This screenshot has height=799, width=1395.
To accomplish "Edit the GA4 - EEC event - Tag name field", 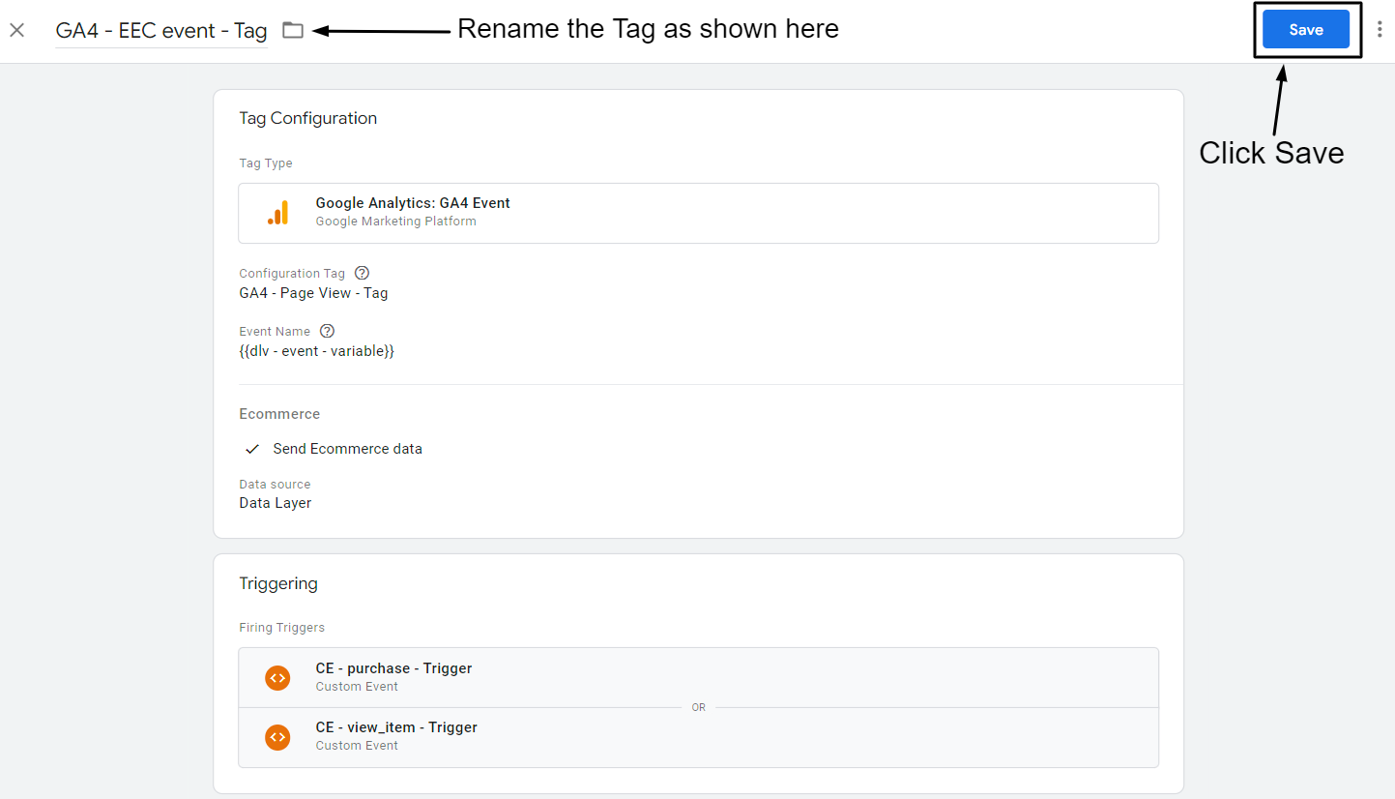I will tap(160, 30).
